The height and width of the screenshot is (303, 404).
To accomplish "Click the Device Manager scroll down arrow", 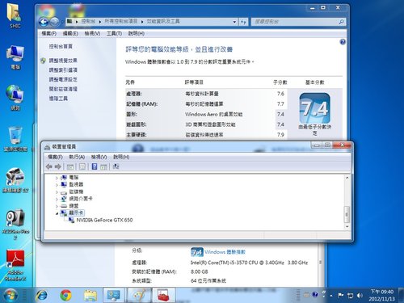I will pyautogui.click(x=347, y=227).
